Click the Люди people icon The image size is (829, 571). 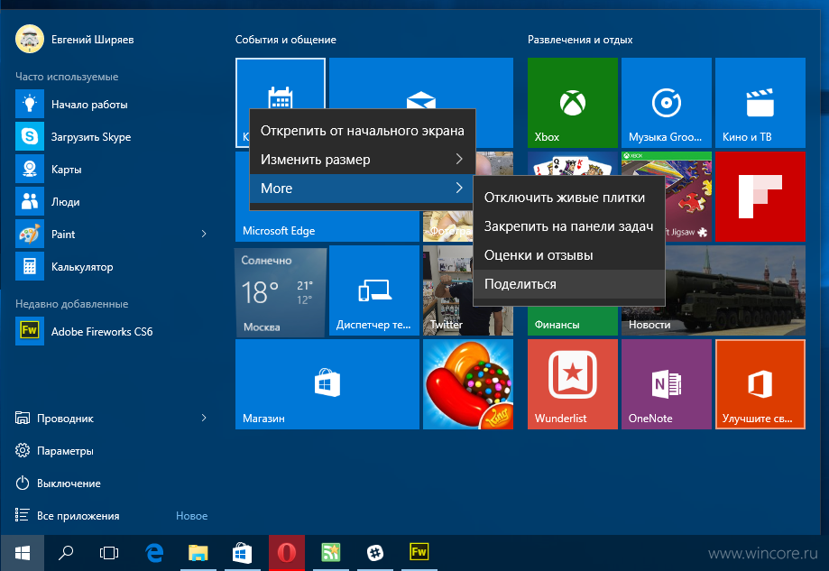click(x=30, y=201)
